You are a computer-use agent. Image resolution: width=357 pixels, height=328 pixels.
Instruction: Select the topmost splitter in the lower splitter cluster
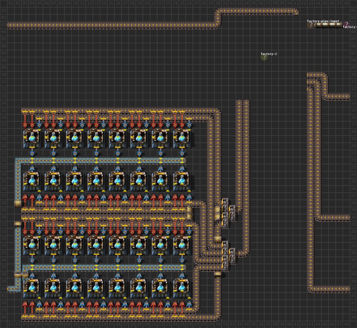[x=225, y=248]
